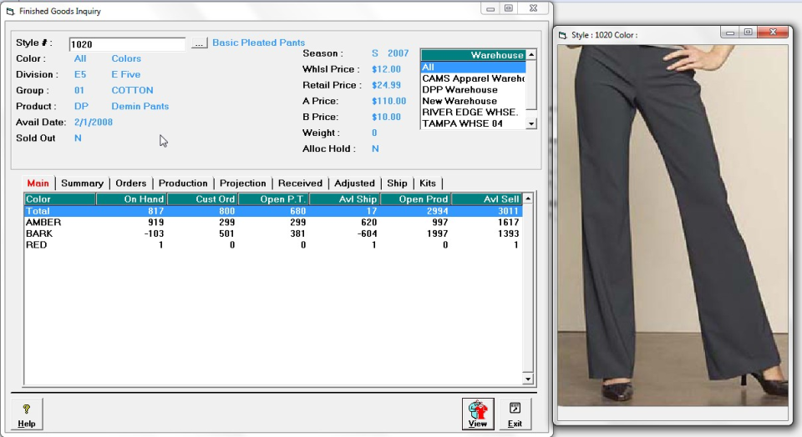Click the Finished Goods Inquiry title bar icon
Image resolution: width=802 pixels, height=437 pixels.
pyautogui.click(x=10, y=12)
